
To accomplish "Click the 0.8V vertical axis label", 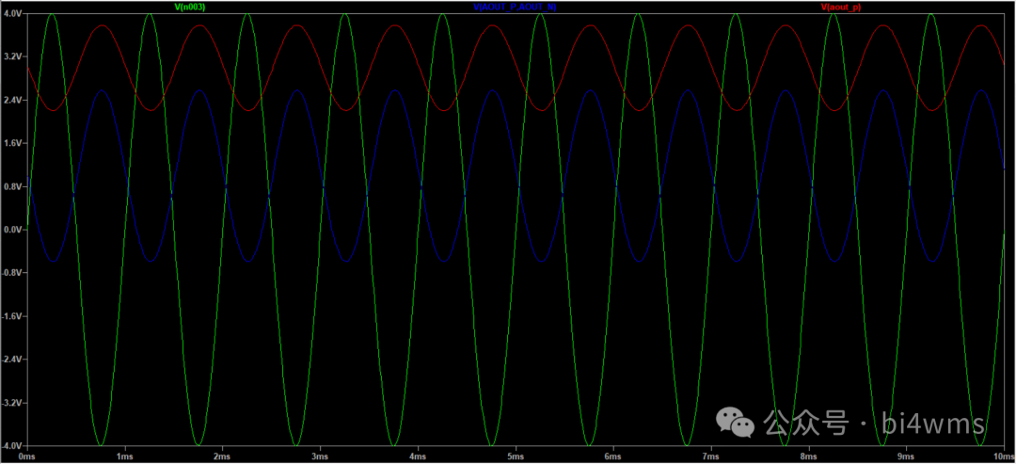I will (x=12, y=186).
